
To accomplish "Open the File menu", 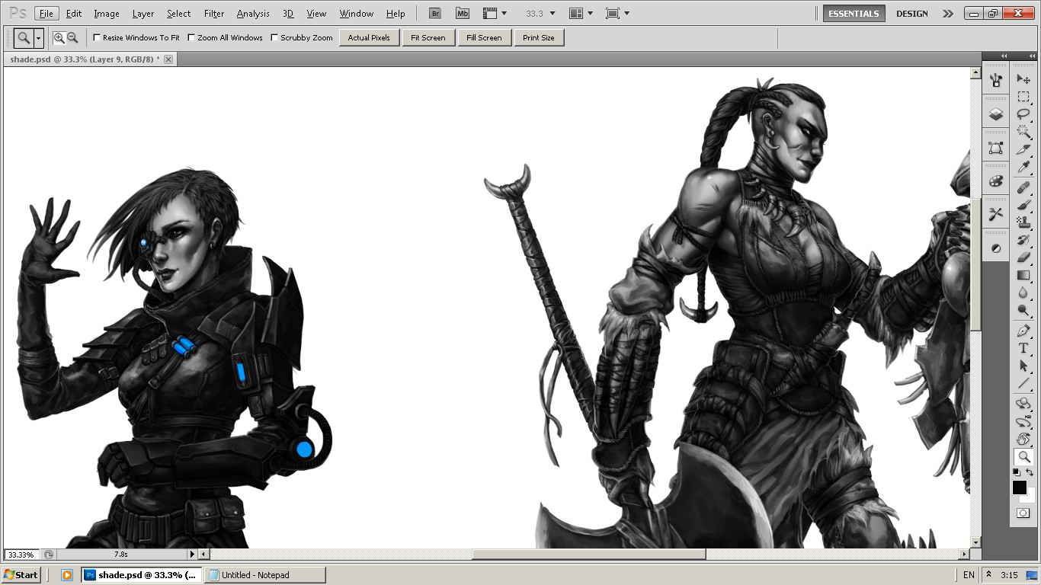I will point(46,14).
